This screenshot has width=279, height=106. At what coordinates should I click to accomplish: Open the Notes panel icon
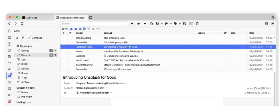point(9,57)
